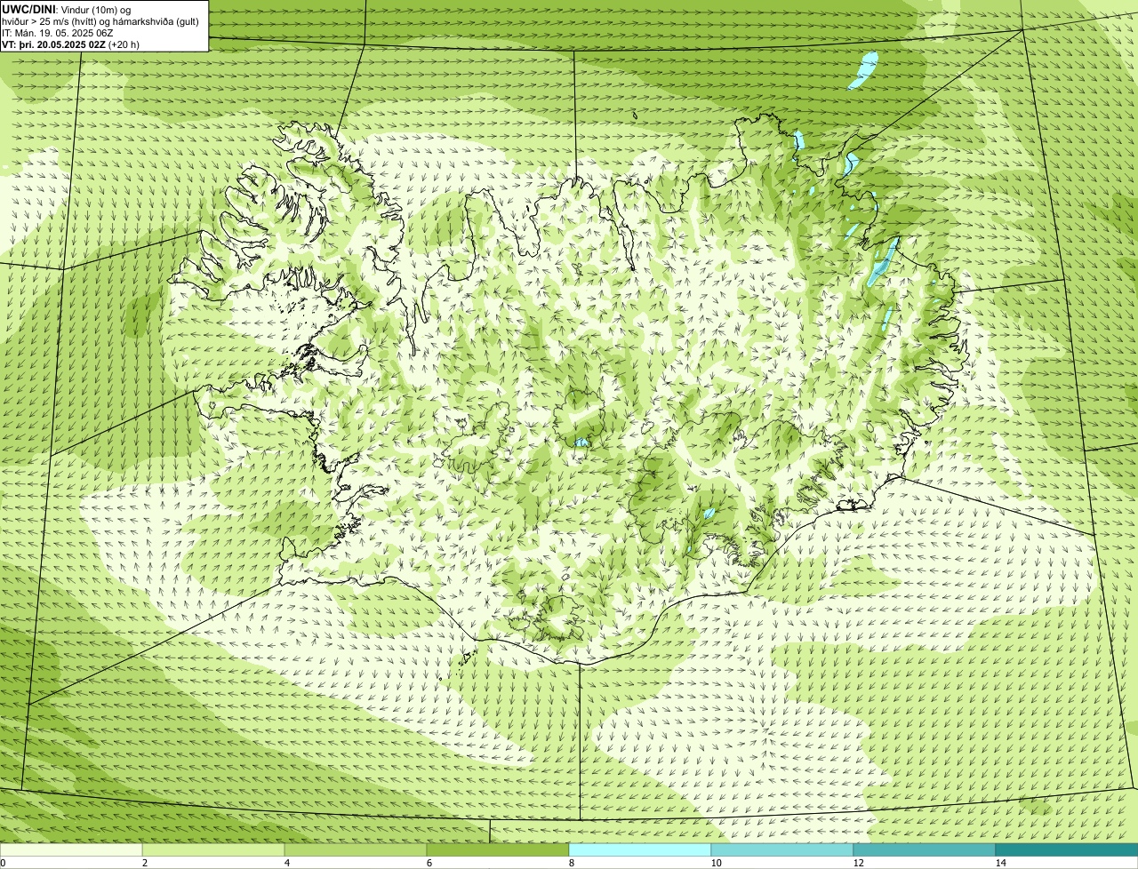The width and height of the screenshot is (1138, 869).
Task: Select the 2–4 m/s light green color segment
Action: coord(213,849)
